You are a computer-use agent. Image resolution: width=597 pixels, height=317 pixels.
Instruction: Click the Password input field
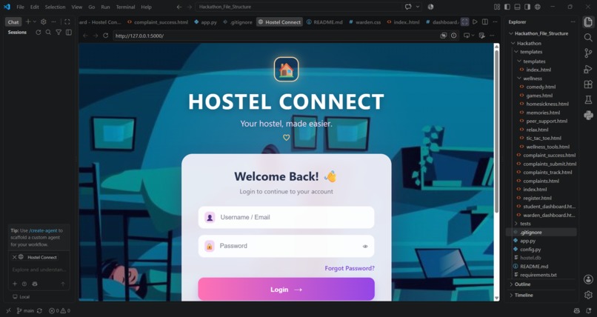(x=287, y=246)
